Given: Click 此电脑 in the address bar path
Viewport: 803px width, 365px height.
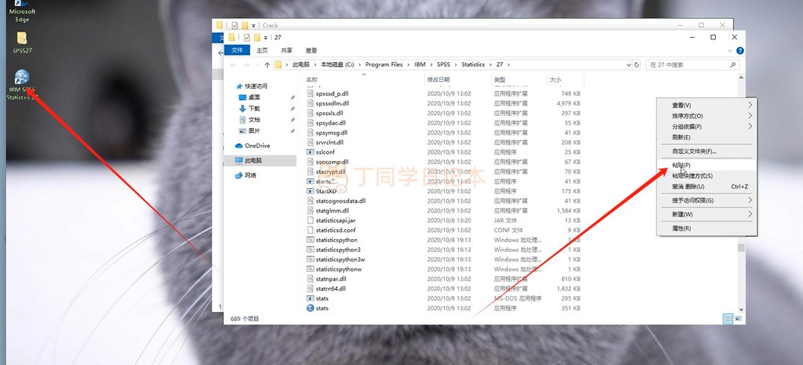Looking at the screenshot, I should coord(301,65).
